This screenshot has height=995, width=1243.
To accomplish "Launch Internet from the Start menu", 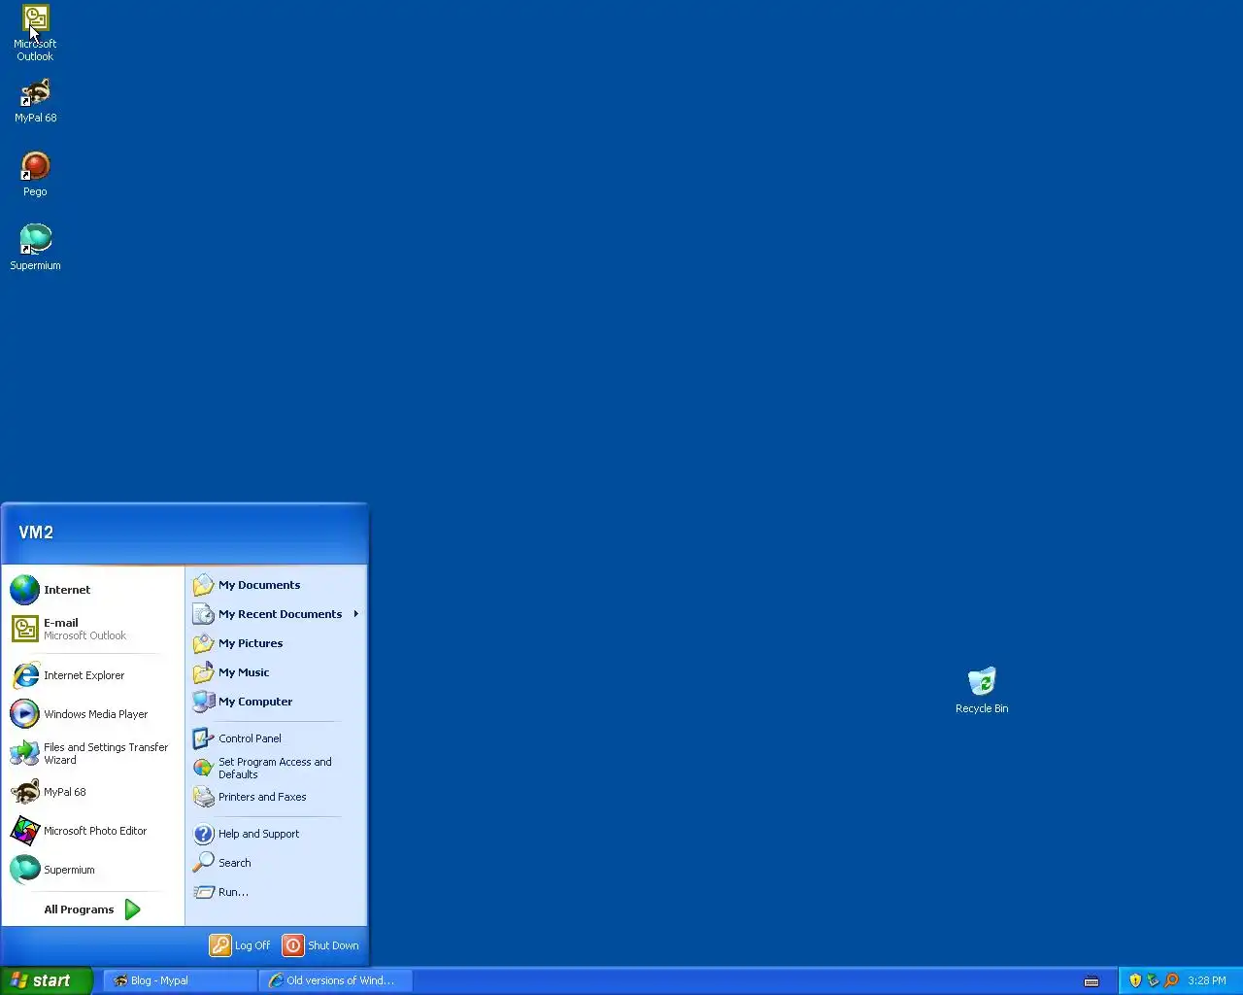I will click(92, 590).
